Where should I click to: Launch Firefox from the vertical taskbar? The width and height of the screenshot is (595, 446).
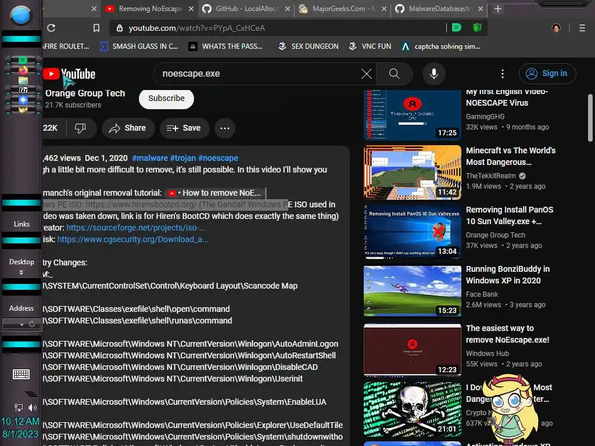[23, 70]
